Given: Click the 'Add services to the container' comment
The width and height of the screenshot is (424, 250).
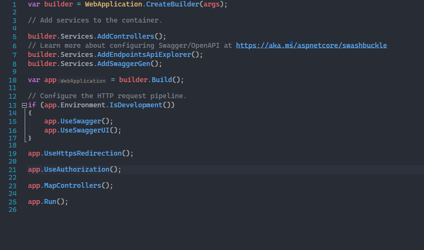Looking at the screenshot, I should click(x=95, y=20).
